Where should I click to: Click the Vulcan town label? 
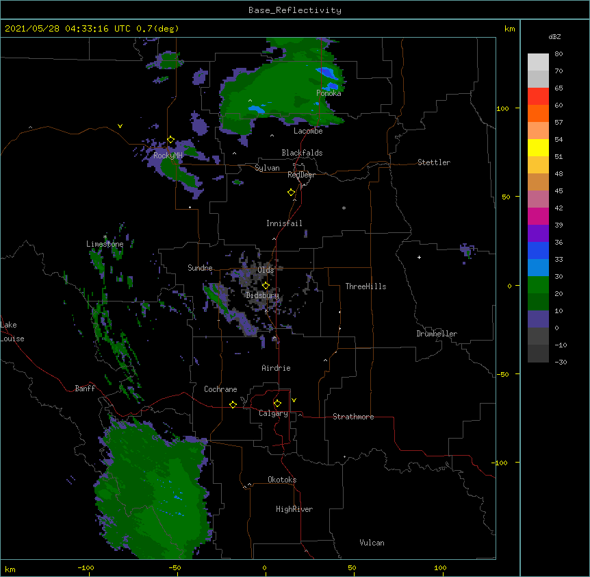[372, 543]
